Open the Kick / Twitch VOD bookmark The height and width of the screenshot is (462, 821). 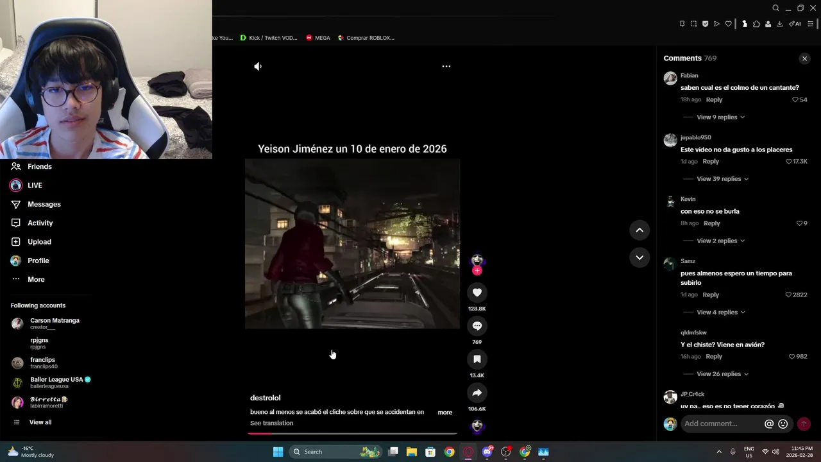269,38
